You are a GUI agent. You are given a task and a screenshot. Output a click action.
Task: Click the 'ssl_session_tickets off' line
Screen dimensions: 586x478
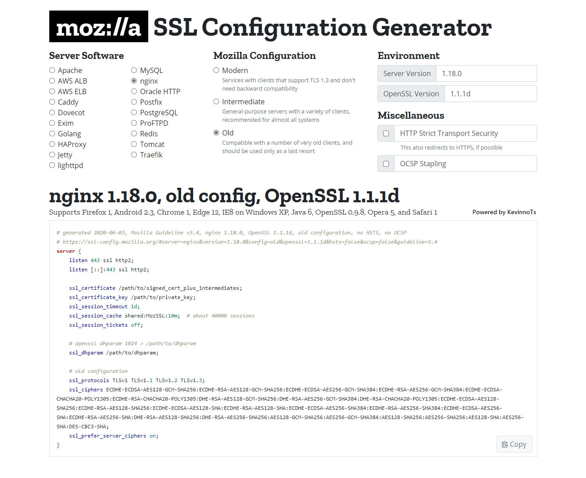click(x=106, y=325)
